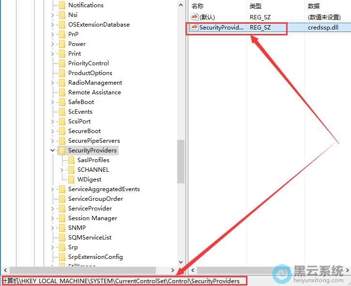Viewport: 351px width, 286px height.
Task: Click the SecurityProviders string value icon
Action: pos(195,28)
